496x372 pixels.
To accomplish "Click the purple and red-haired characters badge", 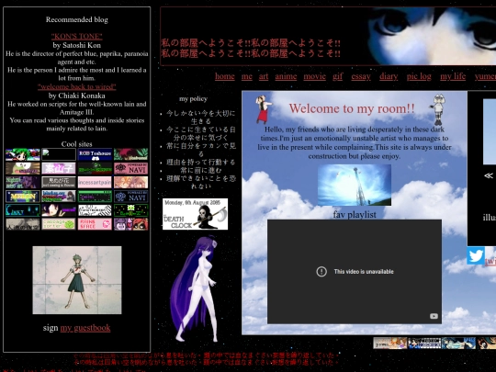I will pos(131,224).
